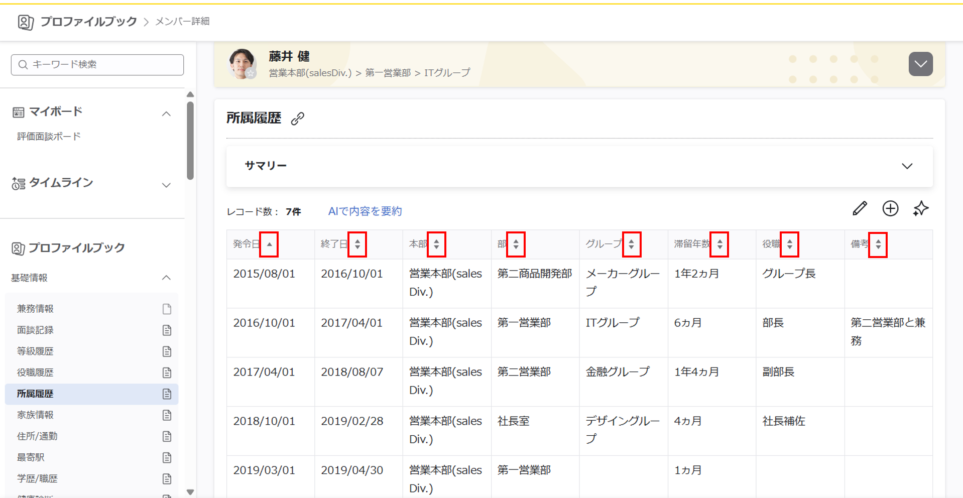Sort table by グループ column arrows
Viewport: 963px width, 498px height.
[x=631, y=244]
